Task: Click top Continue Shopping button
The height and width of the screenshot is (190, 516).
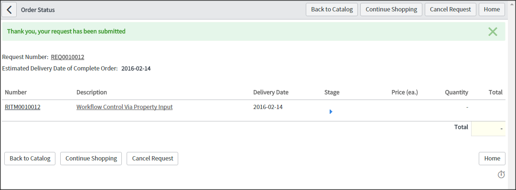Action: [x=391, y=10]
